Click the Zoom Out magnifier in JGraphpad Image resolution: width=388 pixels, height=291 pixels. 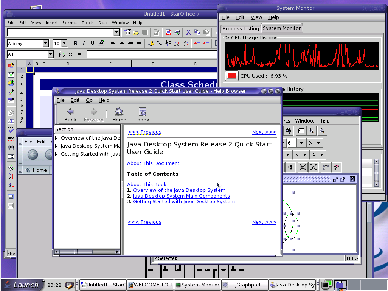click(x=322, y=131)
